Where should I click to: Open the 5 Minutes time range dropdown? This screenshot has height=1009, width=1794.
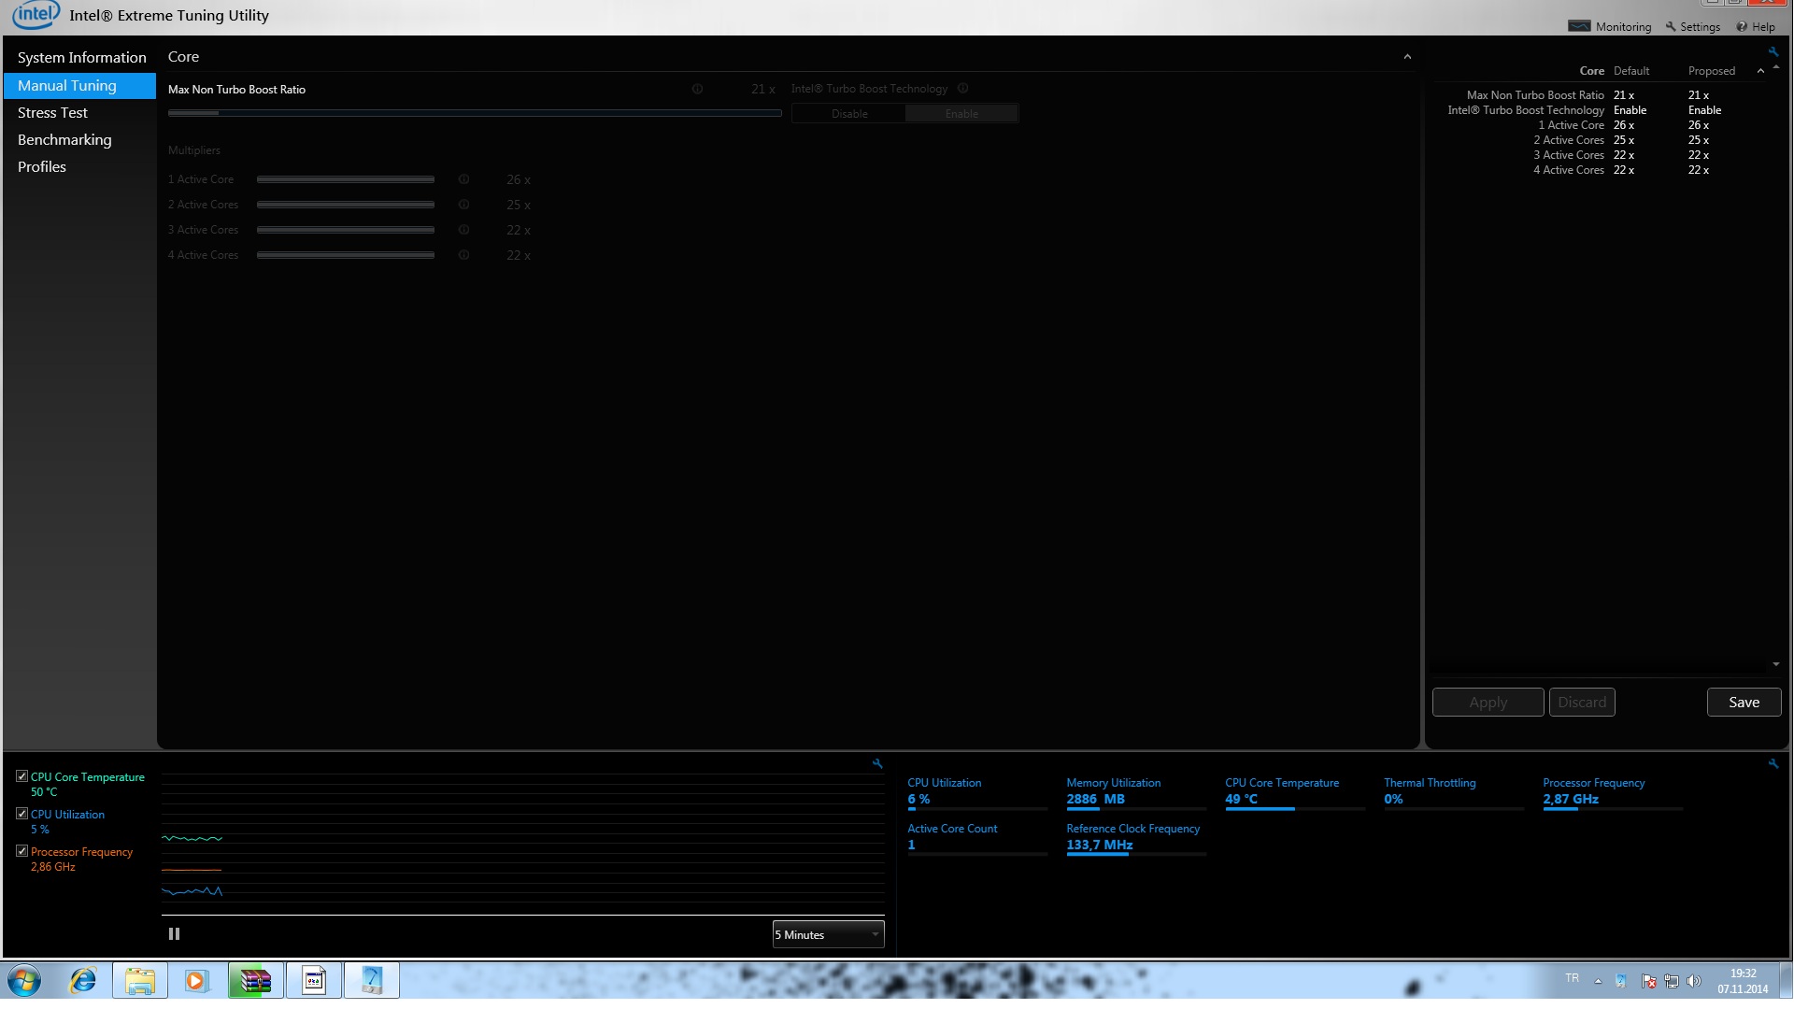(828, 935)
